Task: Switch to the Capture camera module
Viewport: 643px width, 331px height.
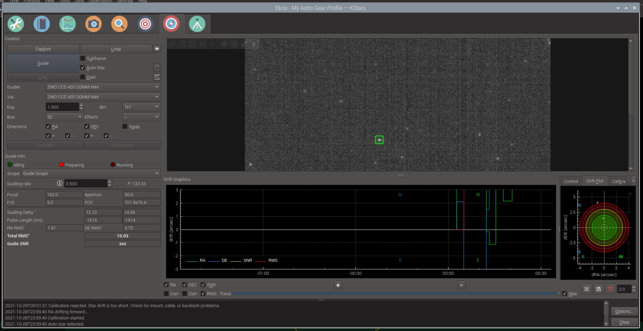Action: pyautogui.click(x=94, y=24)
